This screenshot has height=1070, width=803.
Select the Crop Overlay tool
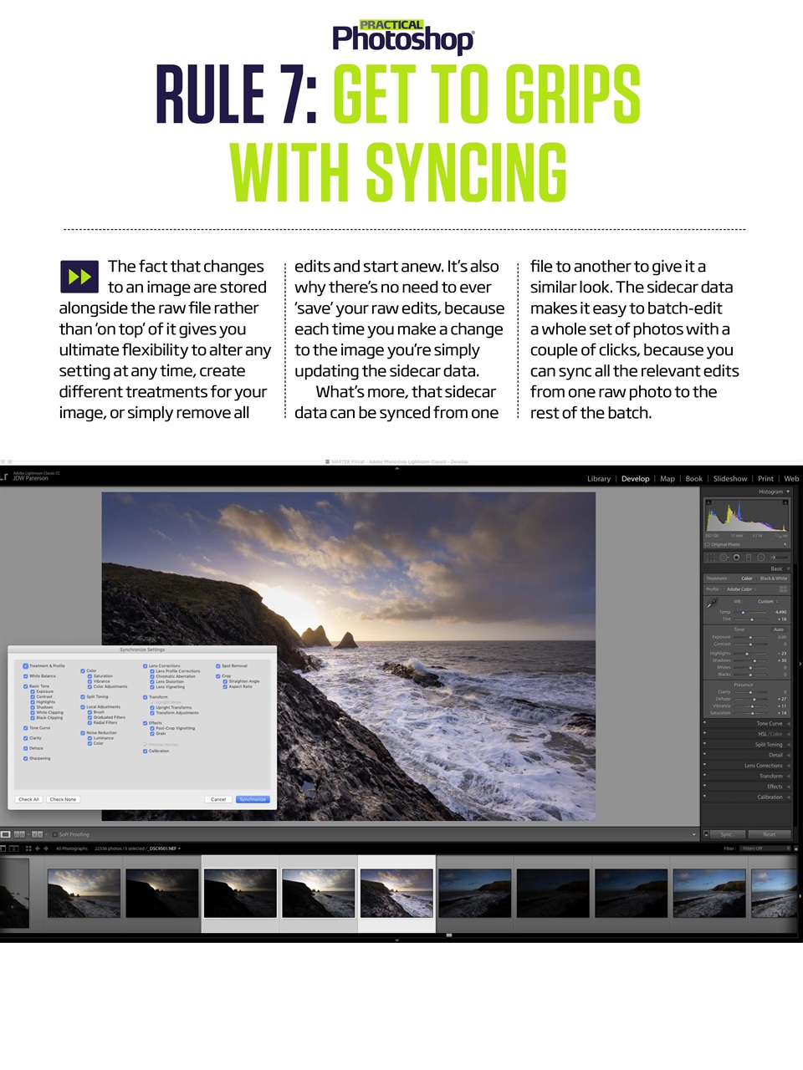point(709,558)
